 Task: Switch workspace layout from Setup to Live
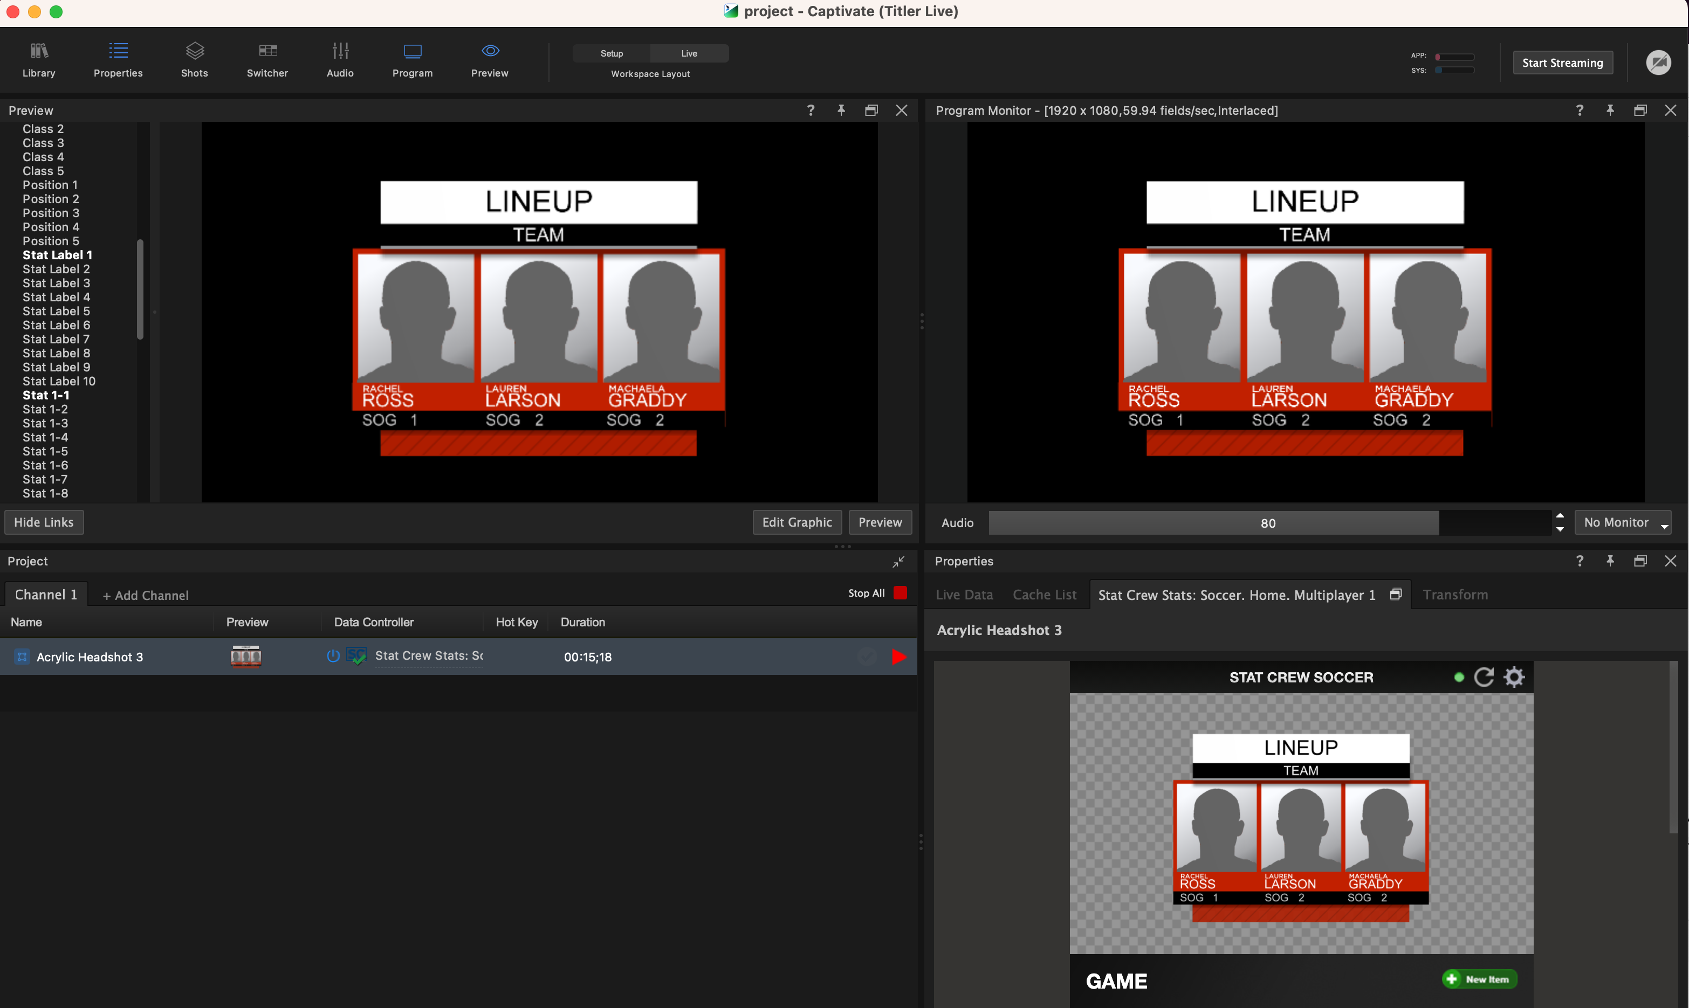point(689,53)
